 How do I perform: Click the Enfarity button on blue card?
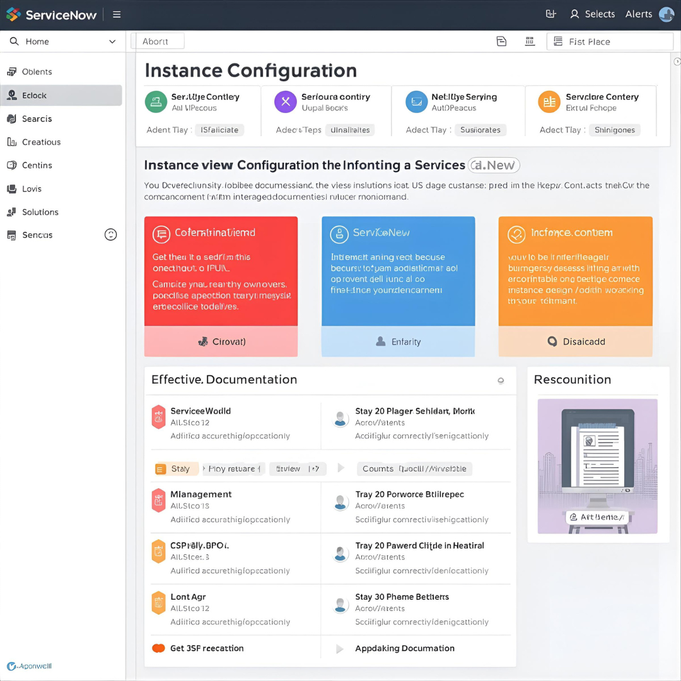pyautogui.click(x=398, y=342)
